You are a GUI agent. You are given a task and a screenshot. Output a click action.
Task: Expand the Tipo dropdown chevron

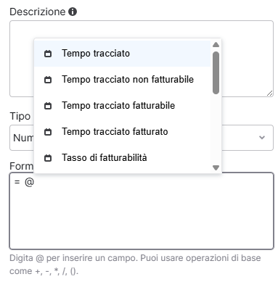[x=262, y=138]
